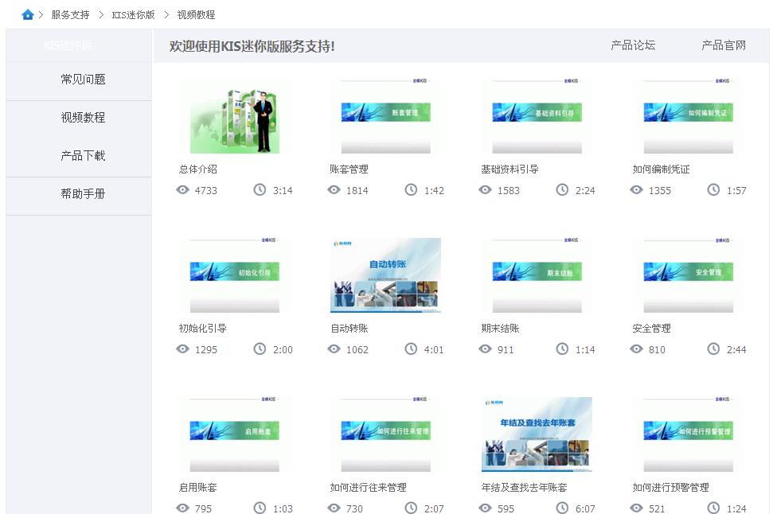This screenshot has height=514, width=777.
Task: Click the clock icon next to 1:42
Action: (x=411, y=189)
